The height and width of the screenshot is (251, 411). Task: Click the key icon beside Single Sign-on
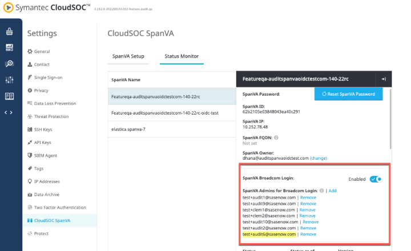[x=30, y=77]
